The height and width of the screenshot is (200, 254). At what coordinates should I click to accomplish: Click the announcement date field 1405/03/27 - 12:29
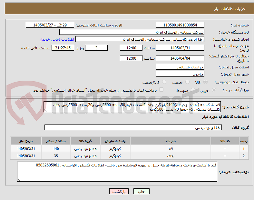pyautogui.click(x=50, y=25)
